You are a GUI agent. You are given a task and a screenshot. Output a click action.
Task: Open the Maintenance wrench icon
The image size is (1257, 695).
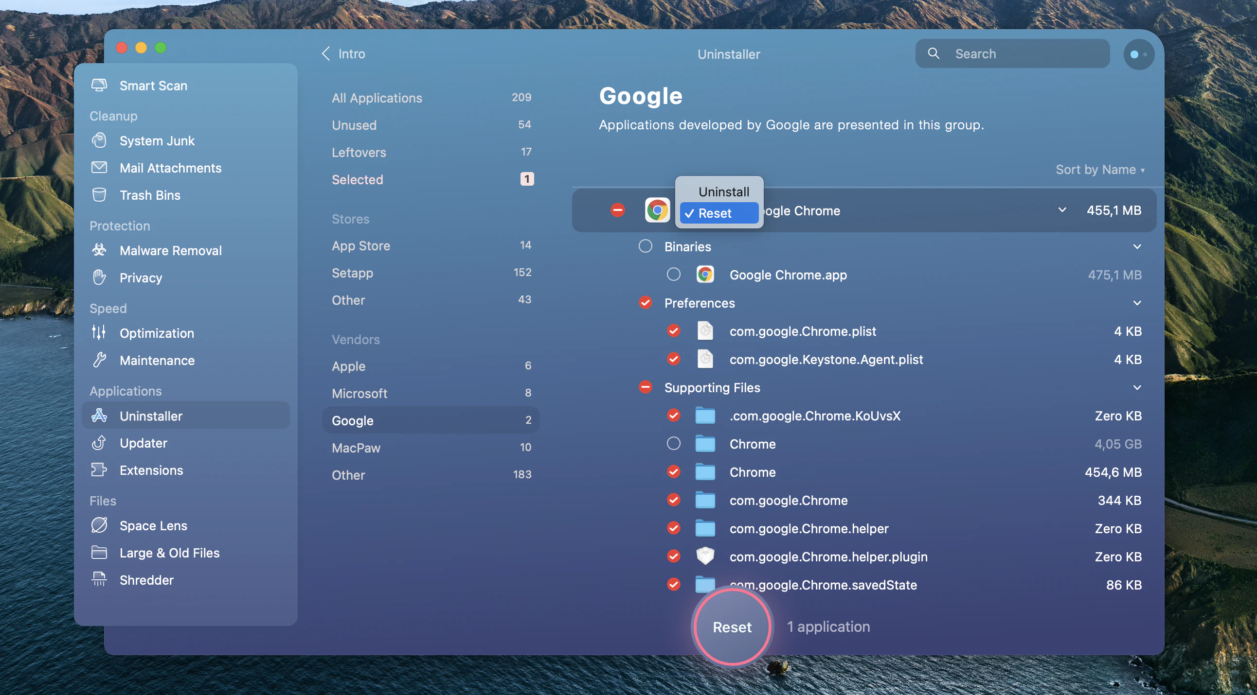[99, 360]
